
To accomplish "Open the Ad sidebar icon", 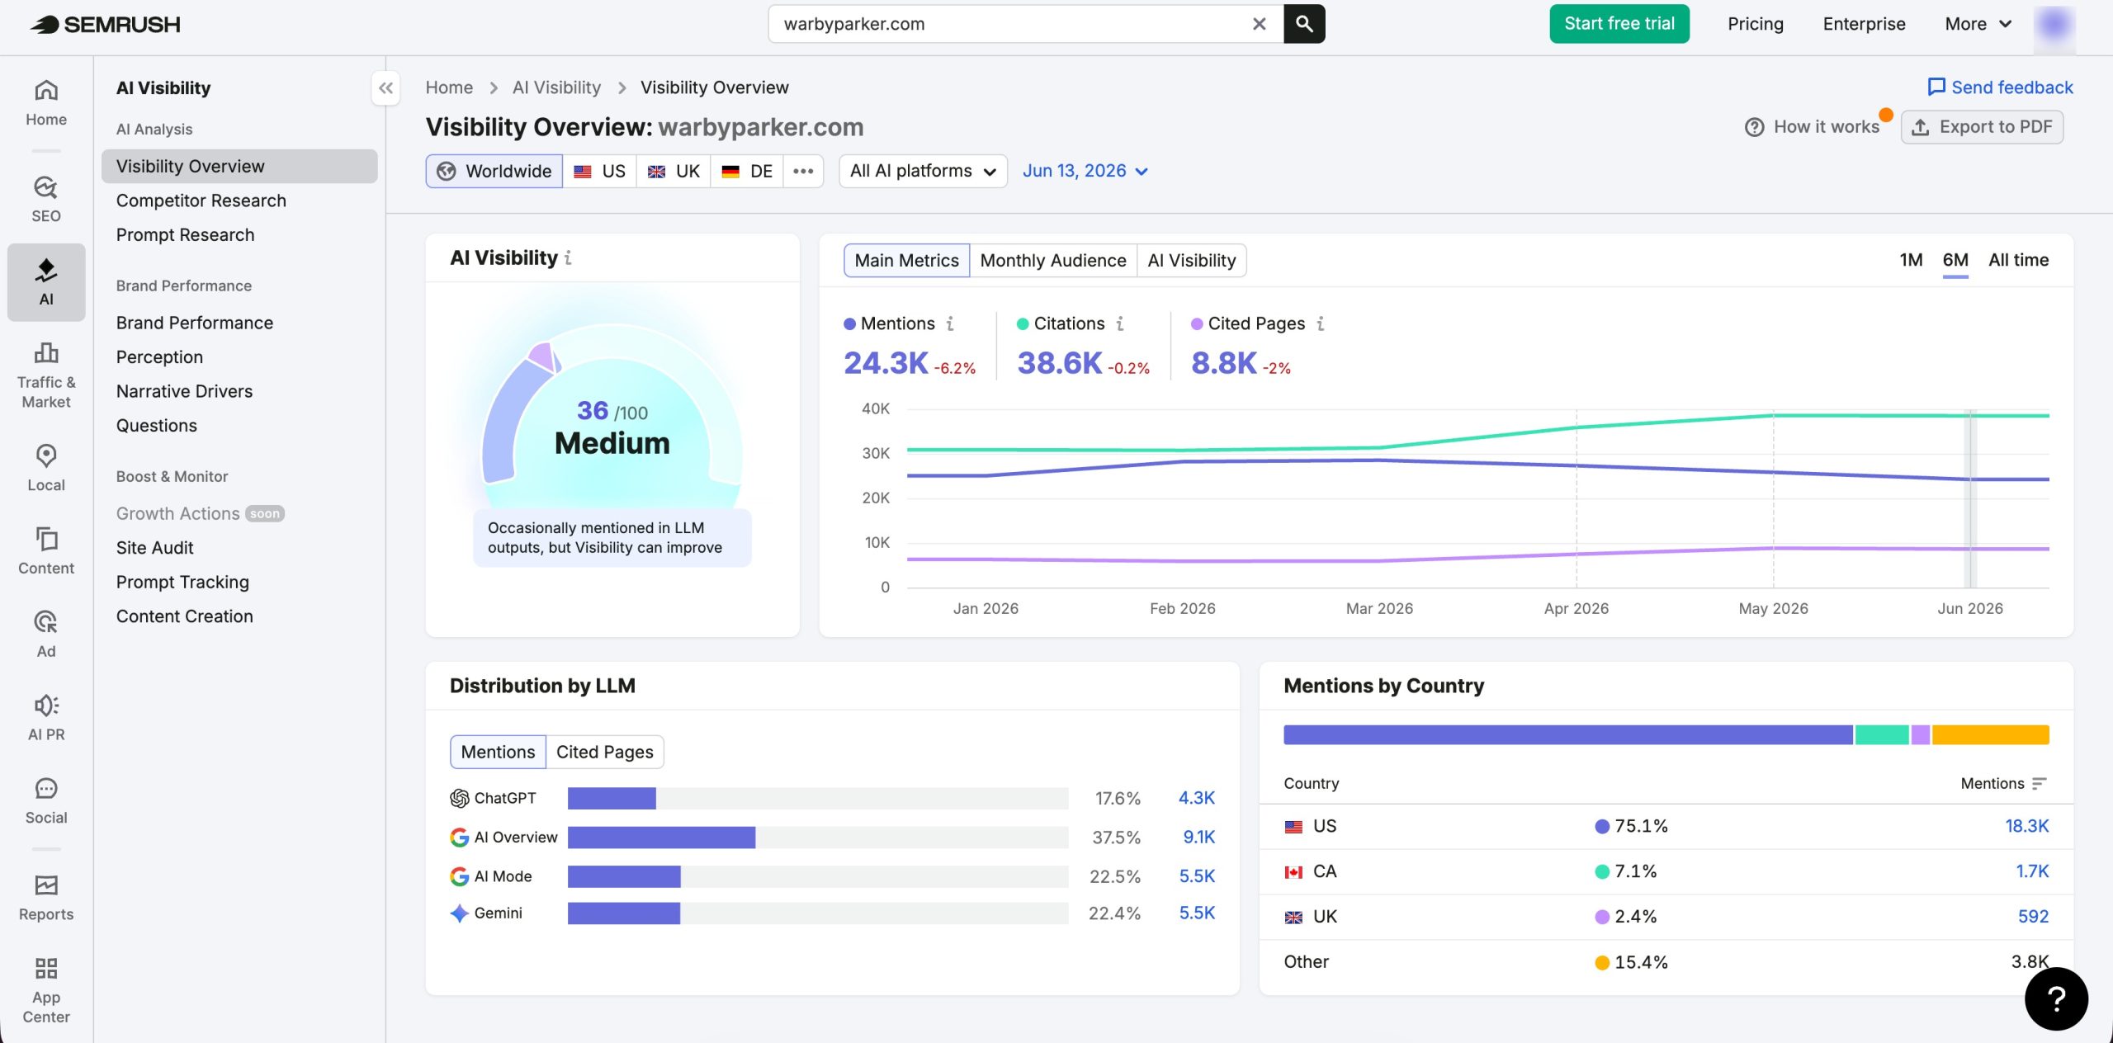I will (46, 635).
